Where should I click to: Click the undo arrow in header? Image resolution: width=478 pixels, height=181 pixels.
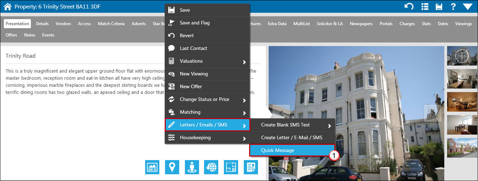(x=409, y=6)
